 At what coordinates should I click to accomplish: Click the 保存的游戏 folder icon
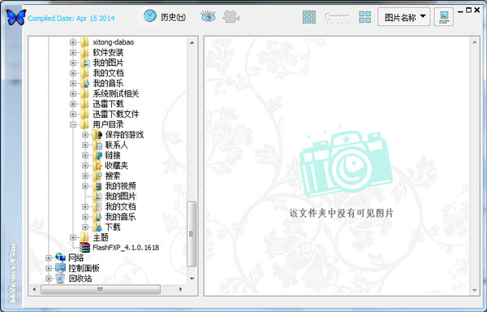coord(97,135)
